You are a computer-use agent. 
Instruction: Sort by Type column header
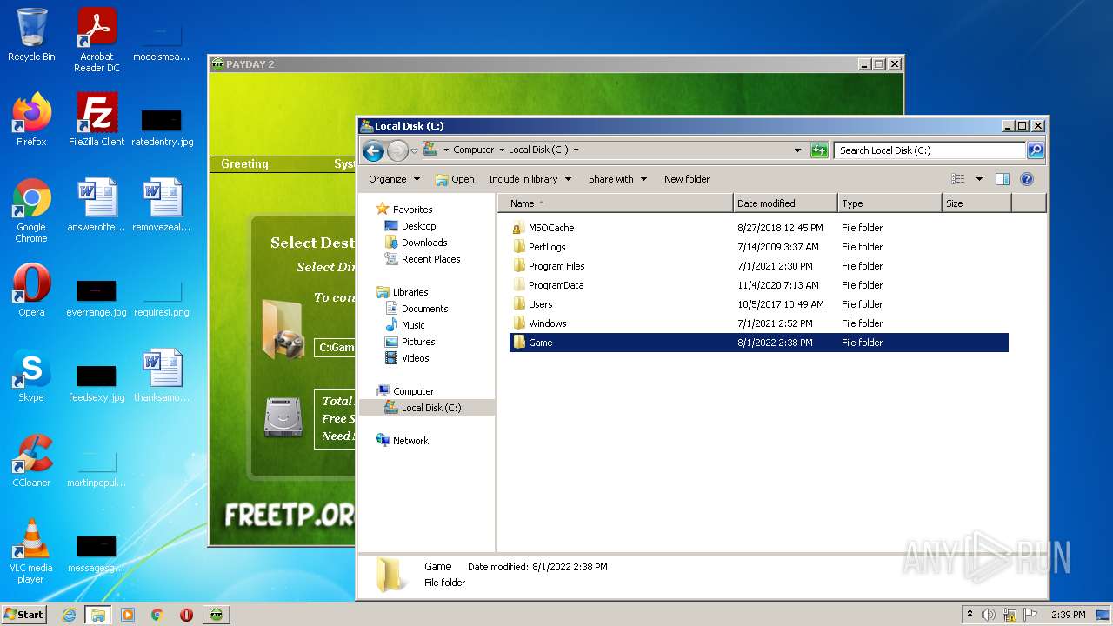point(890,203)
